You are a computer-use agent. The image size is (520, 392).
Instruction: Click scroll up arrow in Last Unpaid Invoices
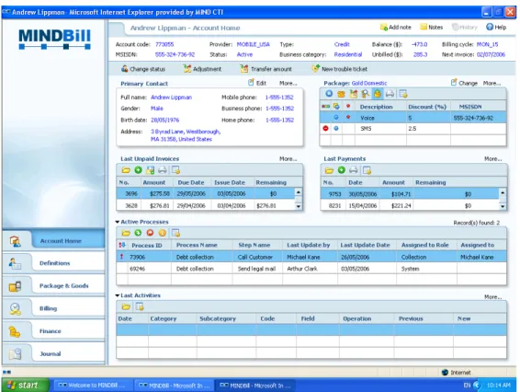299,192
